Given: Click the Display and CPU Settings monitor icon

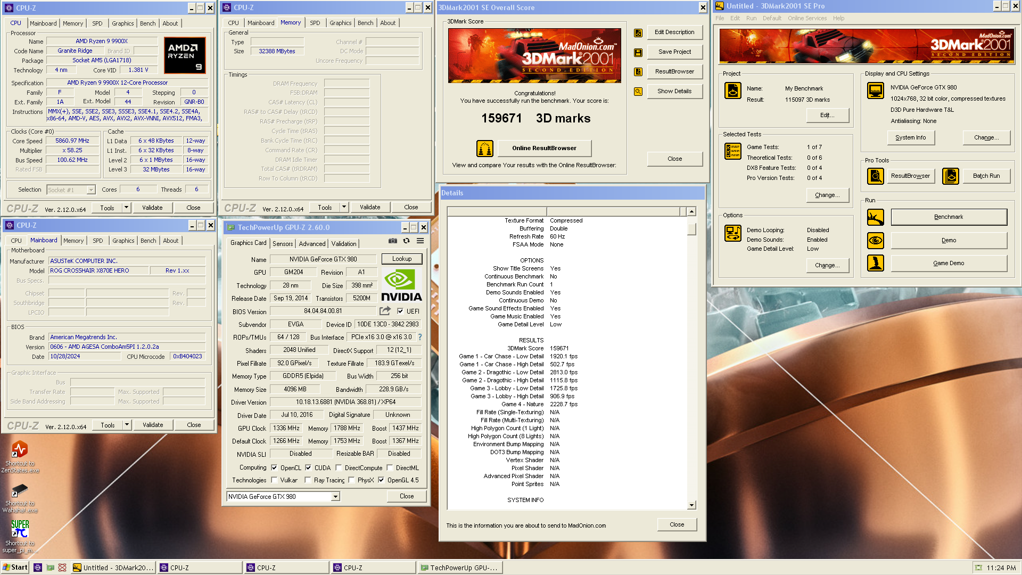Looking at the screenshot, I should pyautogui.click(x=876, y=91).
